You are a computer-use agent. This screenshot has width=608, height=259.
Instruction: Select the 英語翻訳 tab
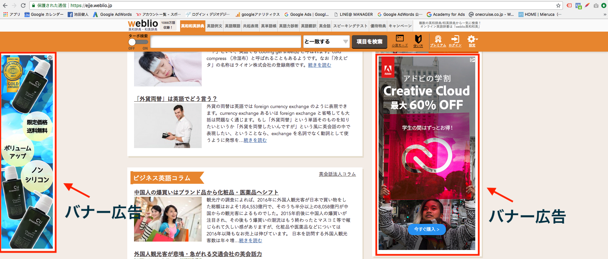pyautogui.click(x=309, y=26)
